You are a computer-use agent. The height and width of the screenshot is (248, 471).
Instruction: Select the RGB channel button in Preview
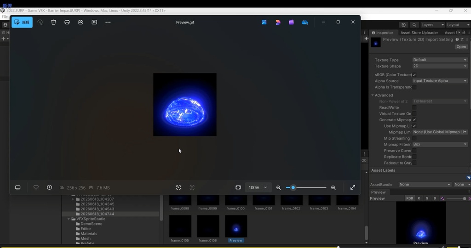coord(409,198)
